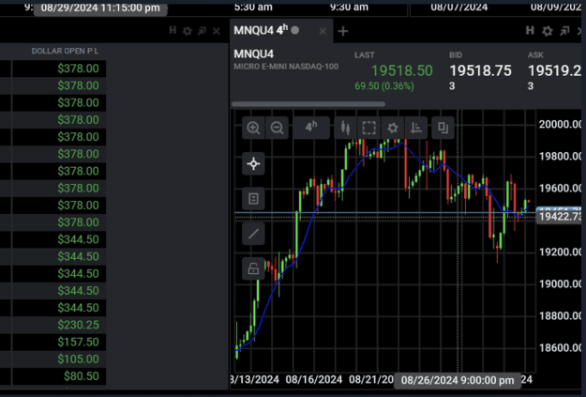Toggle the drawing lock icon
Viewport: 586px width, 397px height.
point(253,268)
